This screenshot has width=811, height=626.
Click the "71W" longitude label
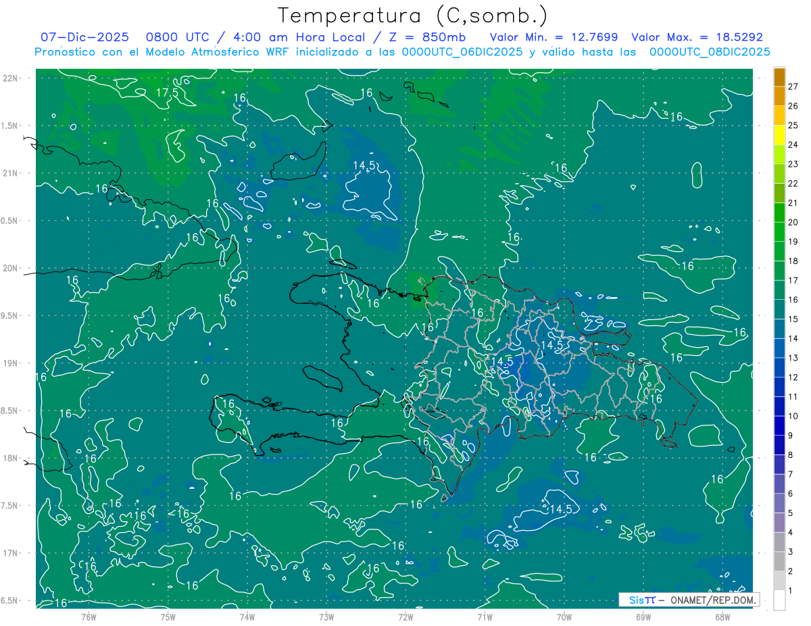tap(485, 617)
